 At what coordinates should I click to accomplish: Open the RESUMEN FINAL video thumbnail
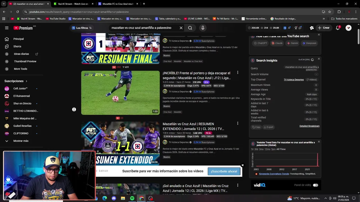(x=120, y=48)
